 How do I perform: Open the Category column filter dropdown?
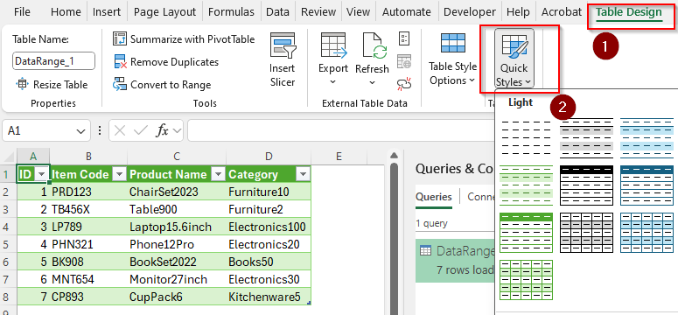pyautogui.click(x=304, y=174)
